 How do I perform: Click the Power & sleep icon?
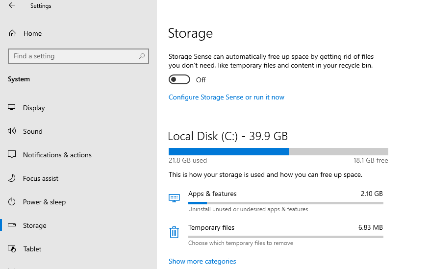12,202
